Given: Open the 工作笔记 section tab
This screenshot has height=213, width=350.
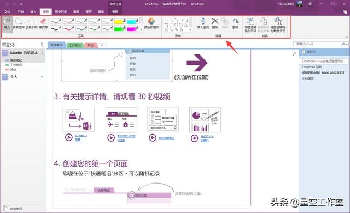Looking at the screenshot, I should tap(75, 45).
